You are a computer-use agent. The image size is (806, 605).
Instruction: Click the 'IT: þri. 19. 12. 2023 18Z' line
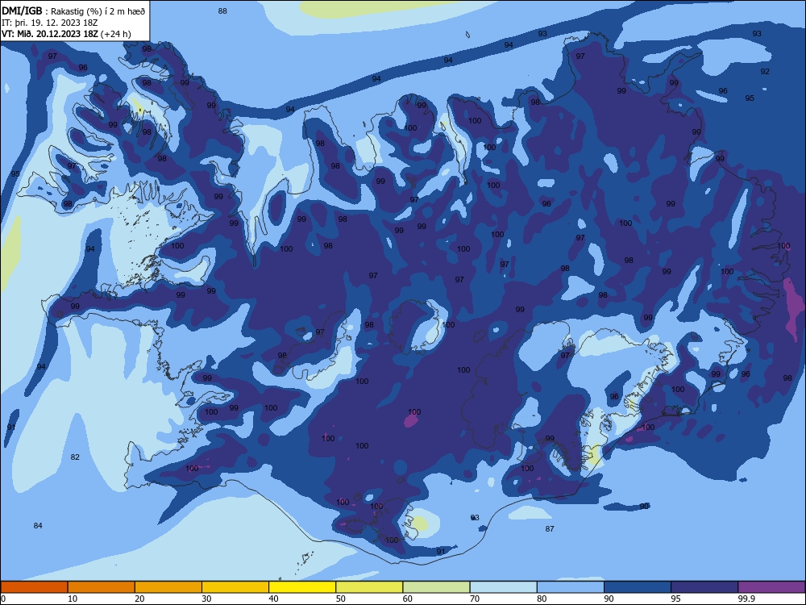50,23
